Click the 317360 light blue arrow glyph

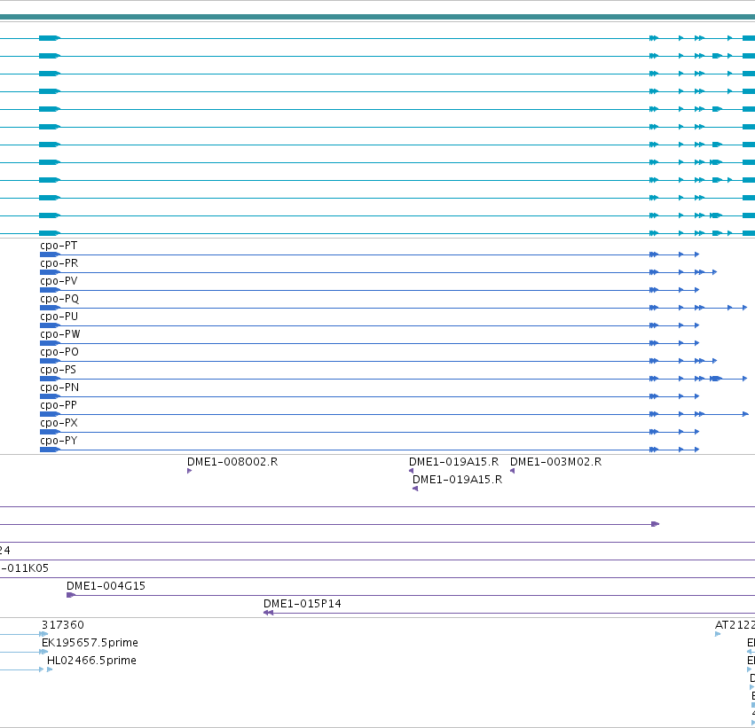(x=43, y=634)
